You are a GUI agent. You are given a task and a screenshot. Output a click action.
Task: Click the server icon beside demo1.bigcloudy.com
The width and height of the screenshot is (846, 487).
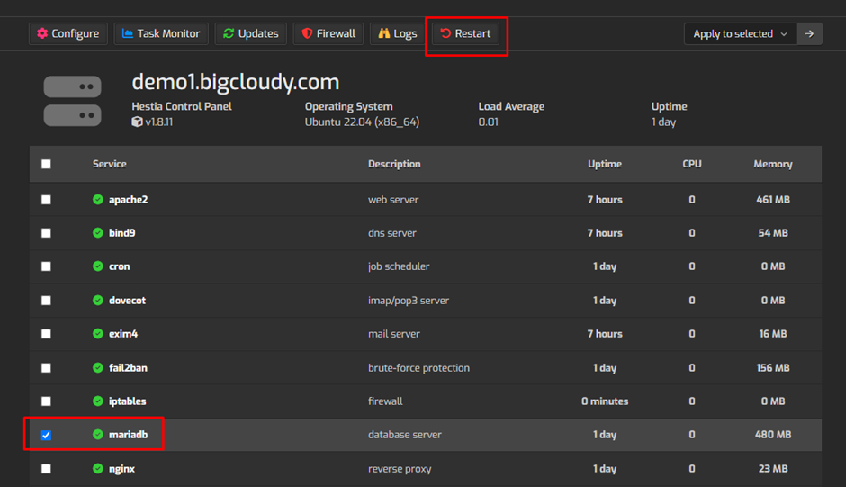72,101
